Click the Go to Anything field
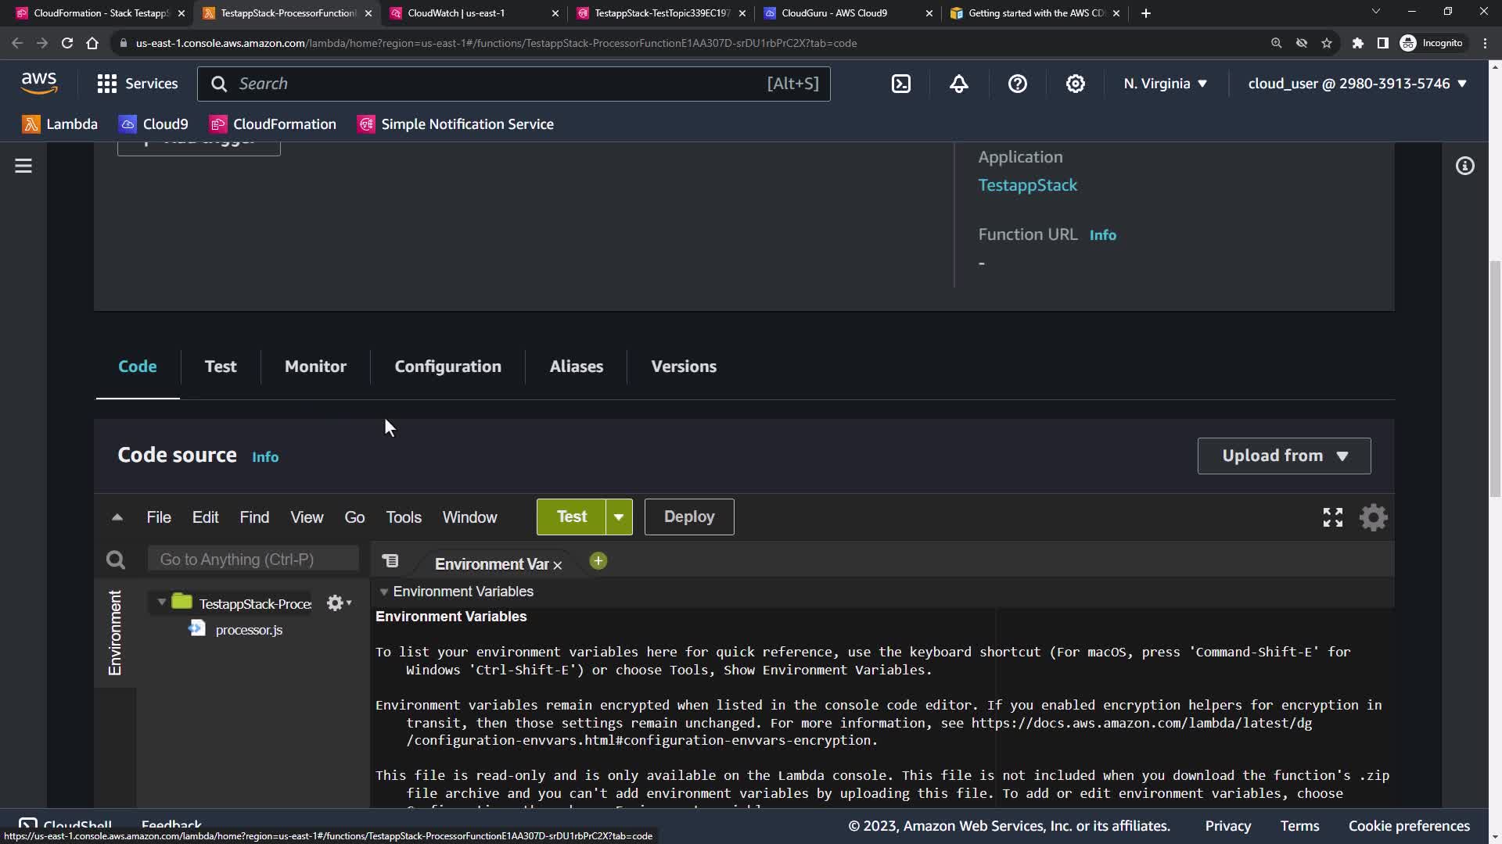The image size is (1502, 844). 253,560
